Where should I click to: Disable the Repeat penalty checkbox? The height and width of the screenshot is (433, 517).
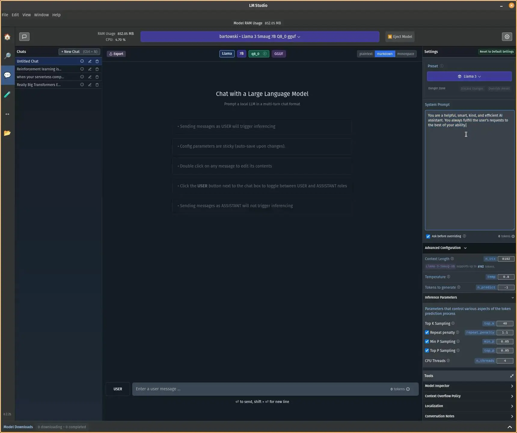[x=427, y=333]
